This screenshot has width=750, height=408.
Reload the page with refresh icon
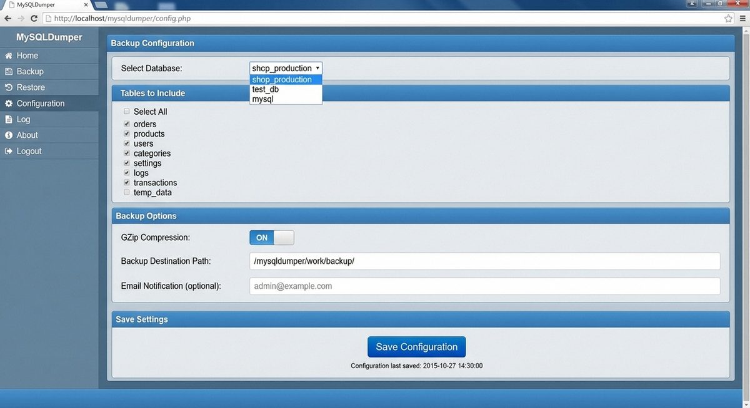[34, 19]
